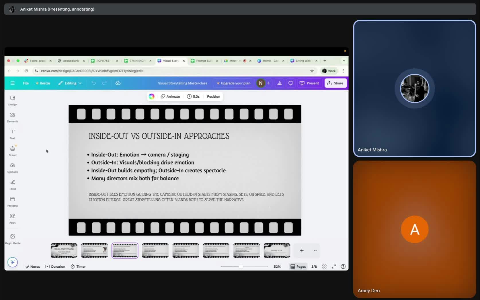Click the Present button
Viewport: 480px width, 300px height.
coord(309,83)
